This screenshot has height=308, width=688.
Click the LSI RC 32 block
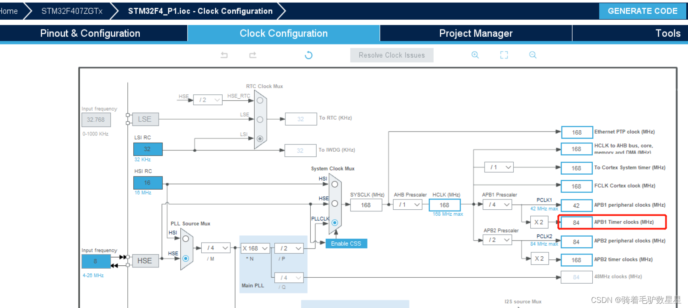(148, 149)
